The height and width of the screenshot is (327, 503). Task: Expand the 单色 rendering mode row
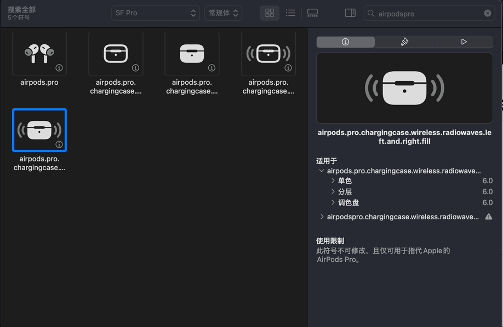pyautogui.click(x=333, y=180)
